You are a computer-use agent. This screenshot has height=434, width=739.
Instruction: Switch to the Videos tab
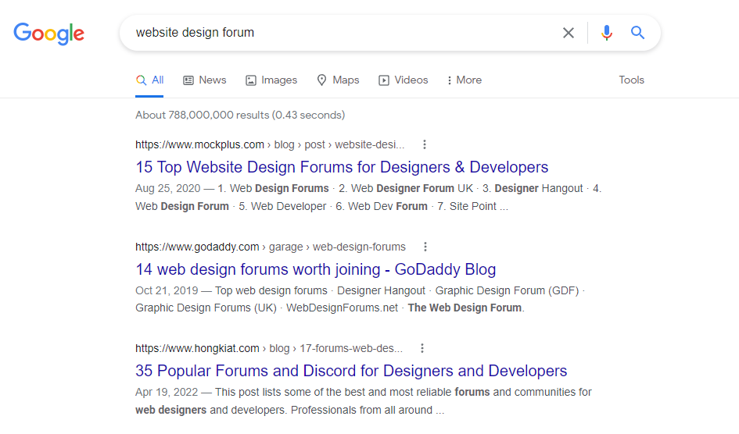click(x=404, y=80)
